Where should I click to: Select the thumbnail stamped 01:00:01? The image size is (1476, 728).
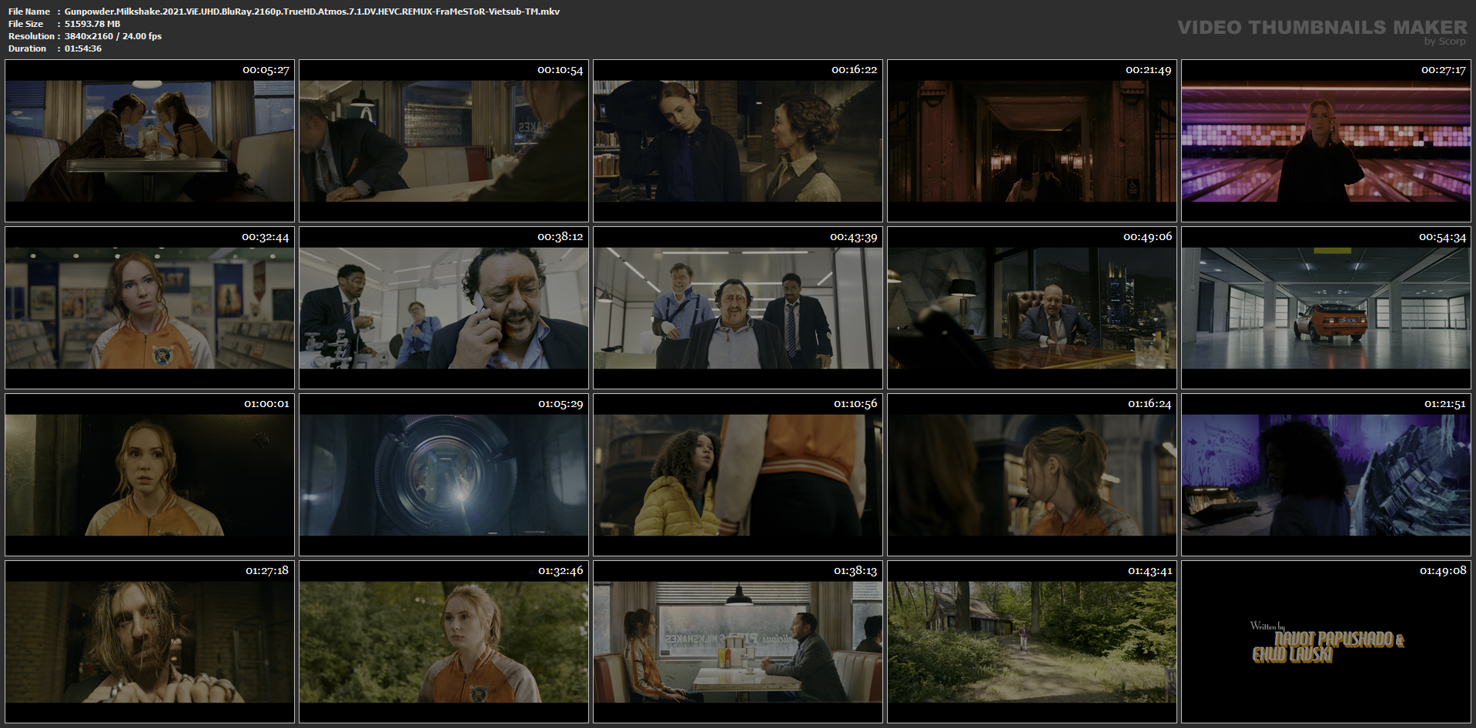[x=149, y=475]
